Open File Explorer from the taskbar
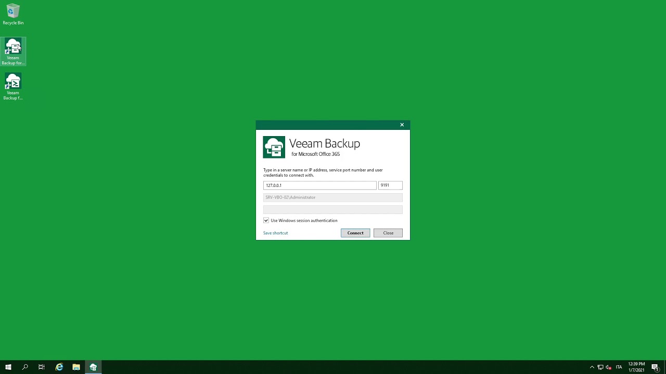Screen dimensions: 666x374 [76, 367]
